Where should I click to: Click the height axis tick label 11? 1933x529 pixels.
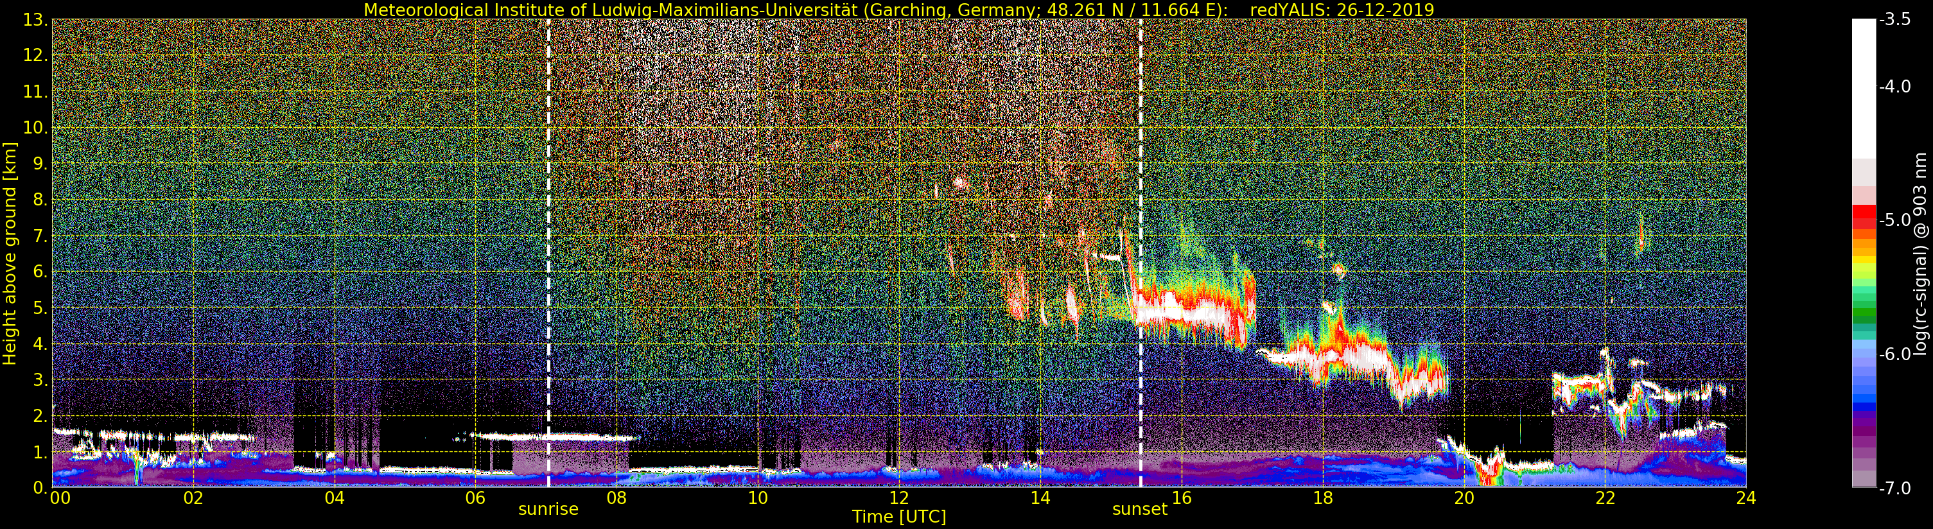tap(35, 92)
